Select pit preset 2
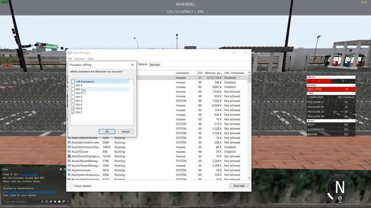 [x=343, y=81]
